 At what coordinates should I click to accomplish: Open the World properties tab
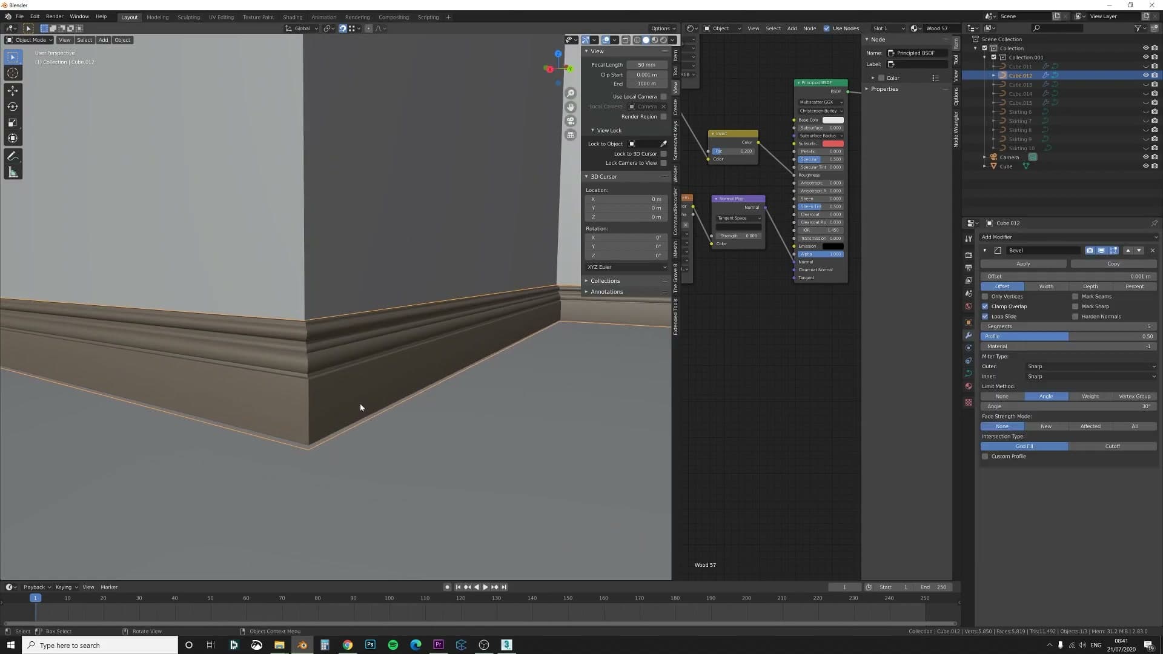tap(969, 306)
